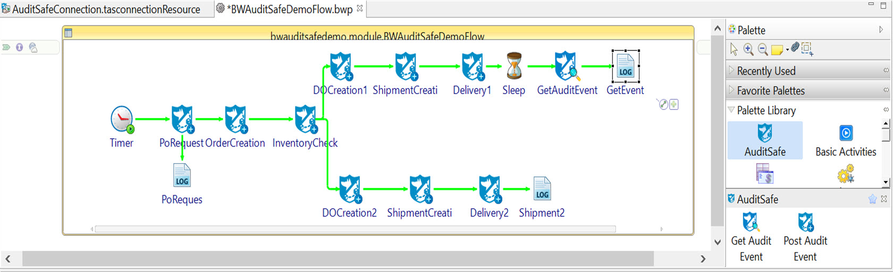Close the BWAuditSafeDemoFlow.bwp tab
This screenshot has width=893, height=272.
[x=360, y=8]
